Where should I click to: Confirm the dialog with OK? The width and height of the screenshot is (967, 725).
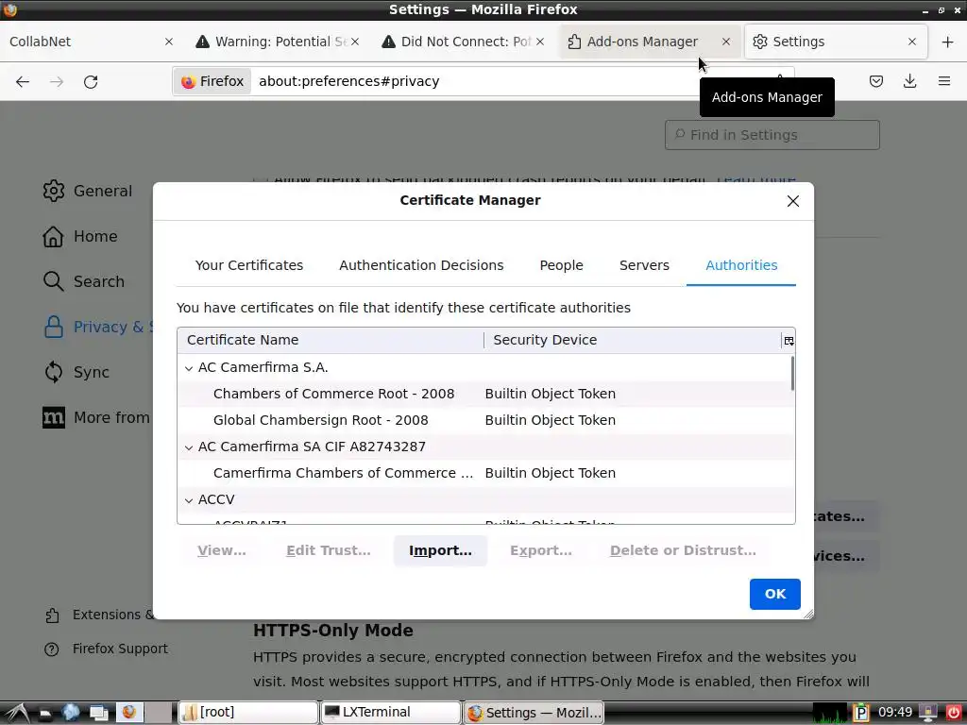pyautogui.click(x=774, y=594)
